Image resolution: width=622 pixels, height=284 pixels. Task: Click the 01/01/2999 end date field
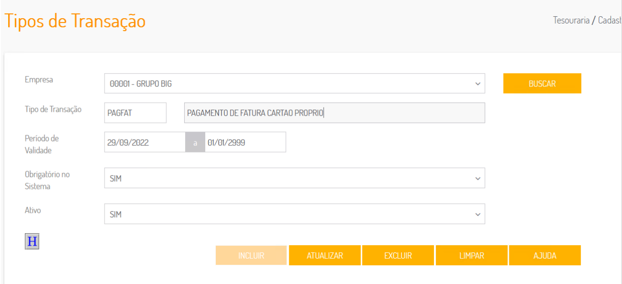pos(245,142)
